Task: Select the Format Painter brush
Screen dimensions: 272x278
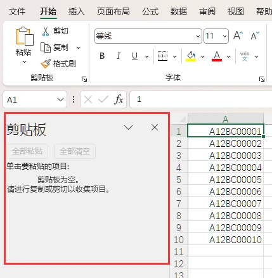Action: click(x=46, y=63)
